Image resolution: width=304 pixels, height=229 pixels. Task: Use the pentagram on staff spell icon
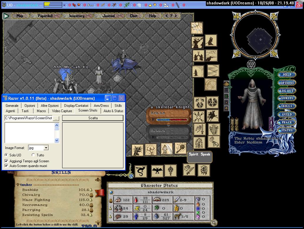click(x=171, y=171)
